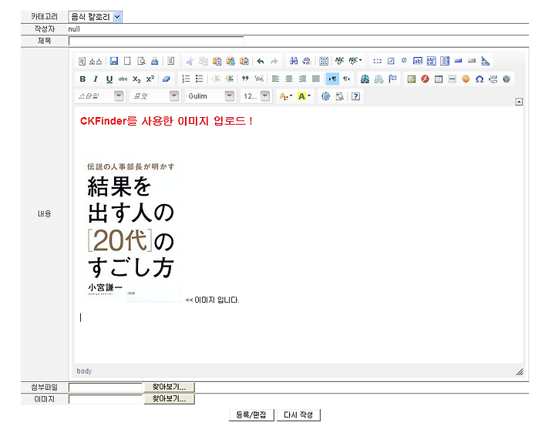
Task: Open the Text Color picker
Action: tap(286, 96)
